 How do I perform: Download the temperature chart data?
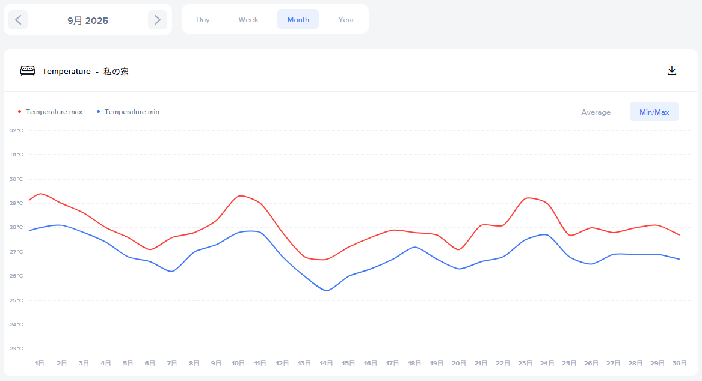pos(672,70)
